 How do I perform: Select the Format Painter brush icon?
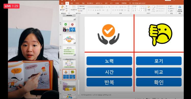pyautogui.click(x=66, y=11)
